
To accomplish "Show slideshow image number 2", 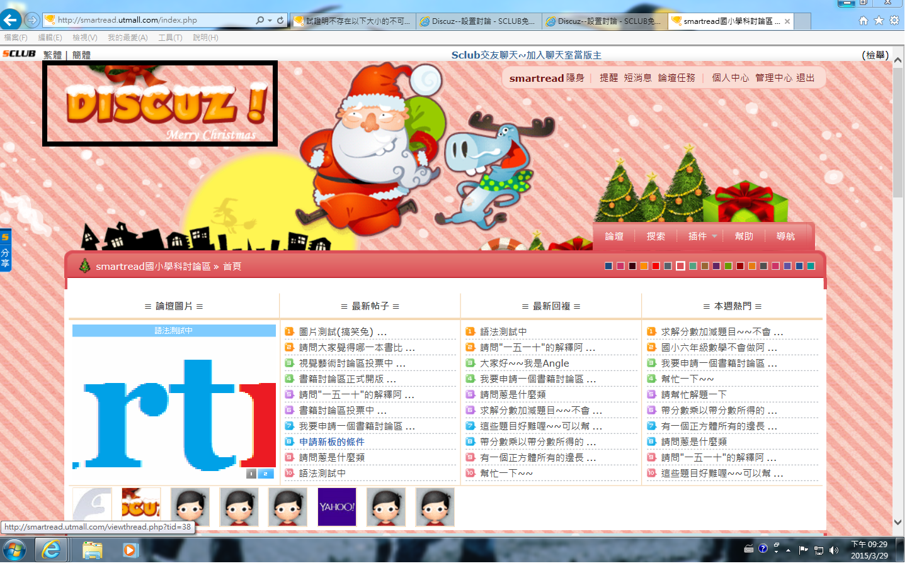I will [x=266, y=474].
